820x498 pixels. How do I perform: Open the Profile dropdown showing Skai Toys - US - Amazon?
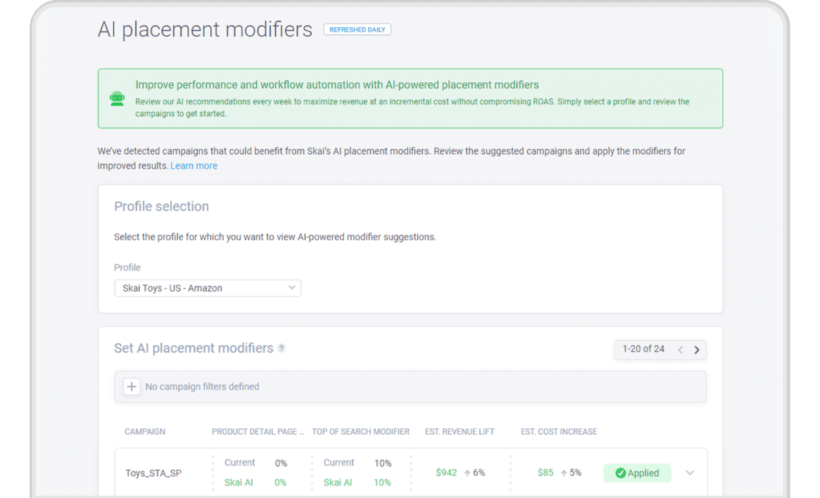pyautogui.click(x=207, y=288)
